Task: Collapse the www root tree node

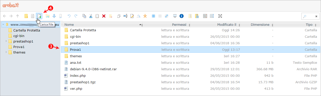Action: (3, 24)
